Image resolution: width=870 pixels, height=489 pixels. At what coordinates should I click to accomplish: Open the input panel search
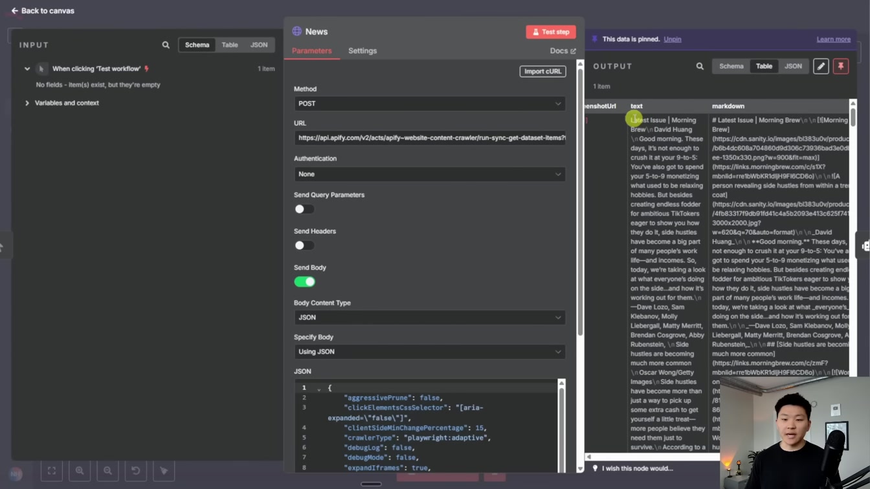[166, 45]
